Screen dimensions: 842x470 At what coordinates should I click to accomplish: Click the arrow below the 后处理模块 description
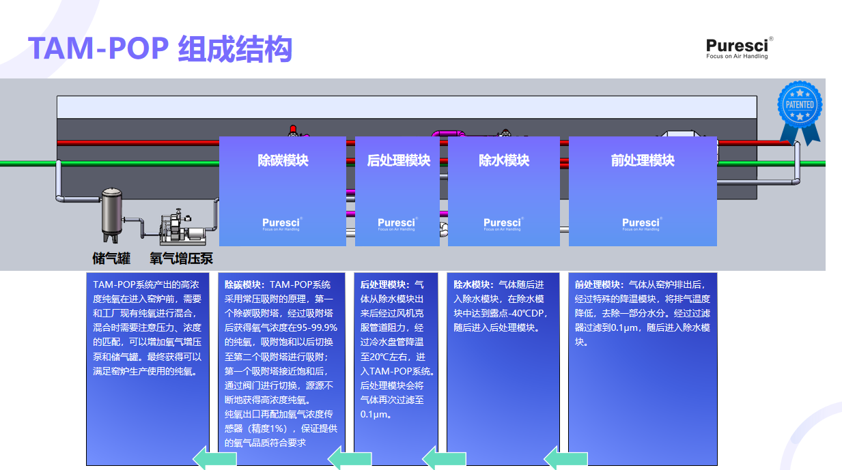coord(349,458)
